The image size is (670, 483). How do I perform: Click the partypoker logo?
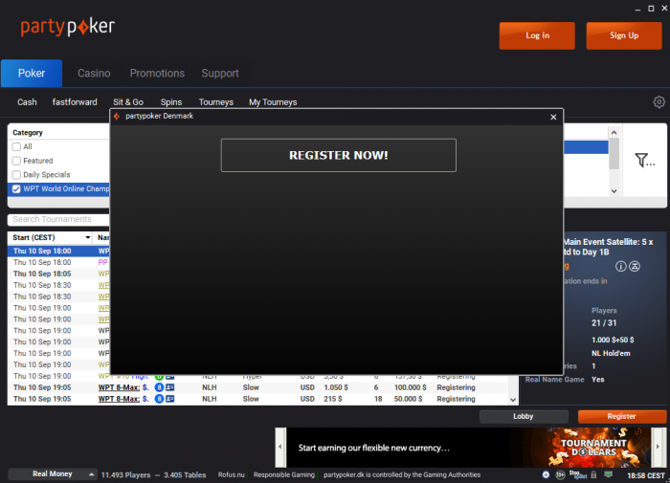(x=68, y=27)
